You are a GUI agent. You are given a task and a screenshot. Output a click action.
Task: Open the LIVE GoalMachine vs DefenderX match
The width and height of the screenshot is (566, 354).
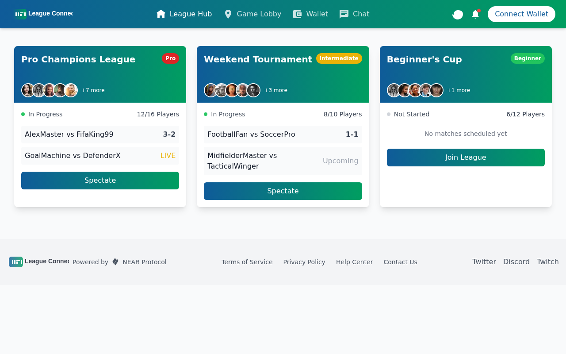click(x=100, y=155)
